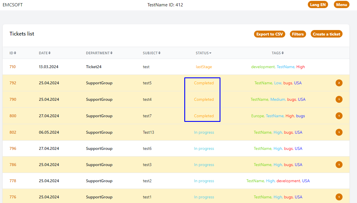Create a new ticket
This screenshot has height=203, width=357.
click(x=326, y=34)
